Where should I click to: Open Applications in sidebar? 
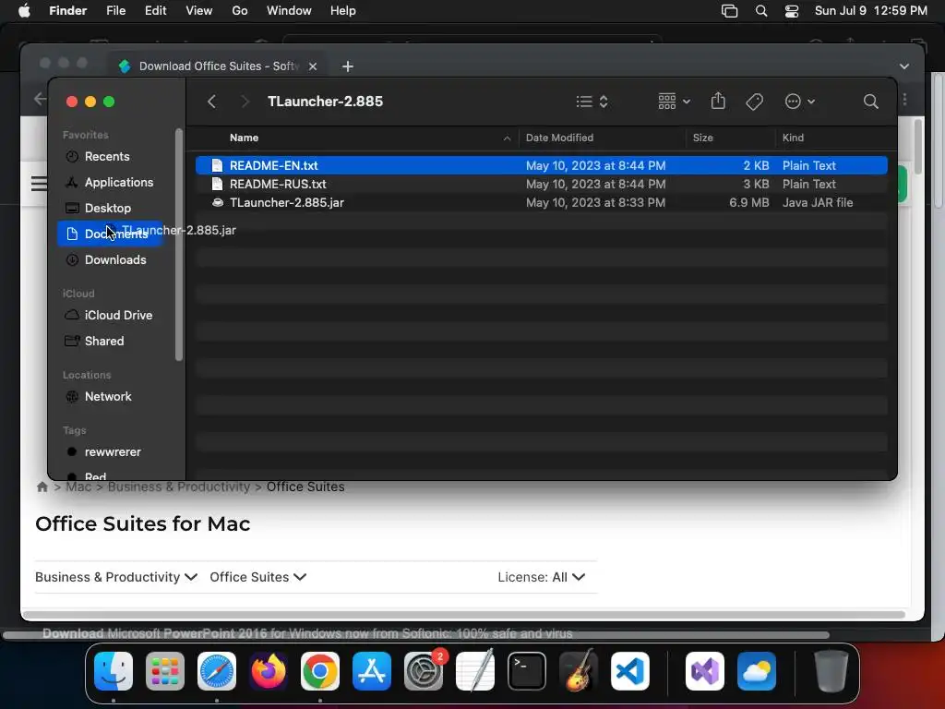[x=119, y=182]
